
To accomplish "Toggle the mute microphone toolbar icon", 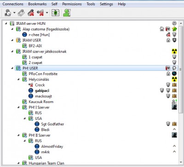I will (x=31, y=13).
